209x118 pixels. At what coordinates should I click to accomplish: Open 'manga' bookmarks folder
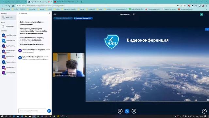pyautogui.click(x=81, y=9)
